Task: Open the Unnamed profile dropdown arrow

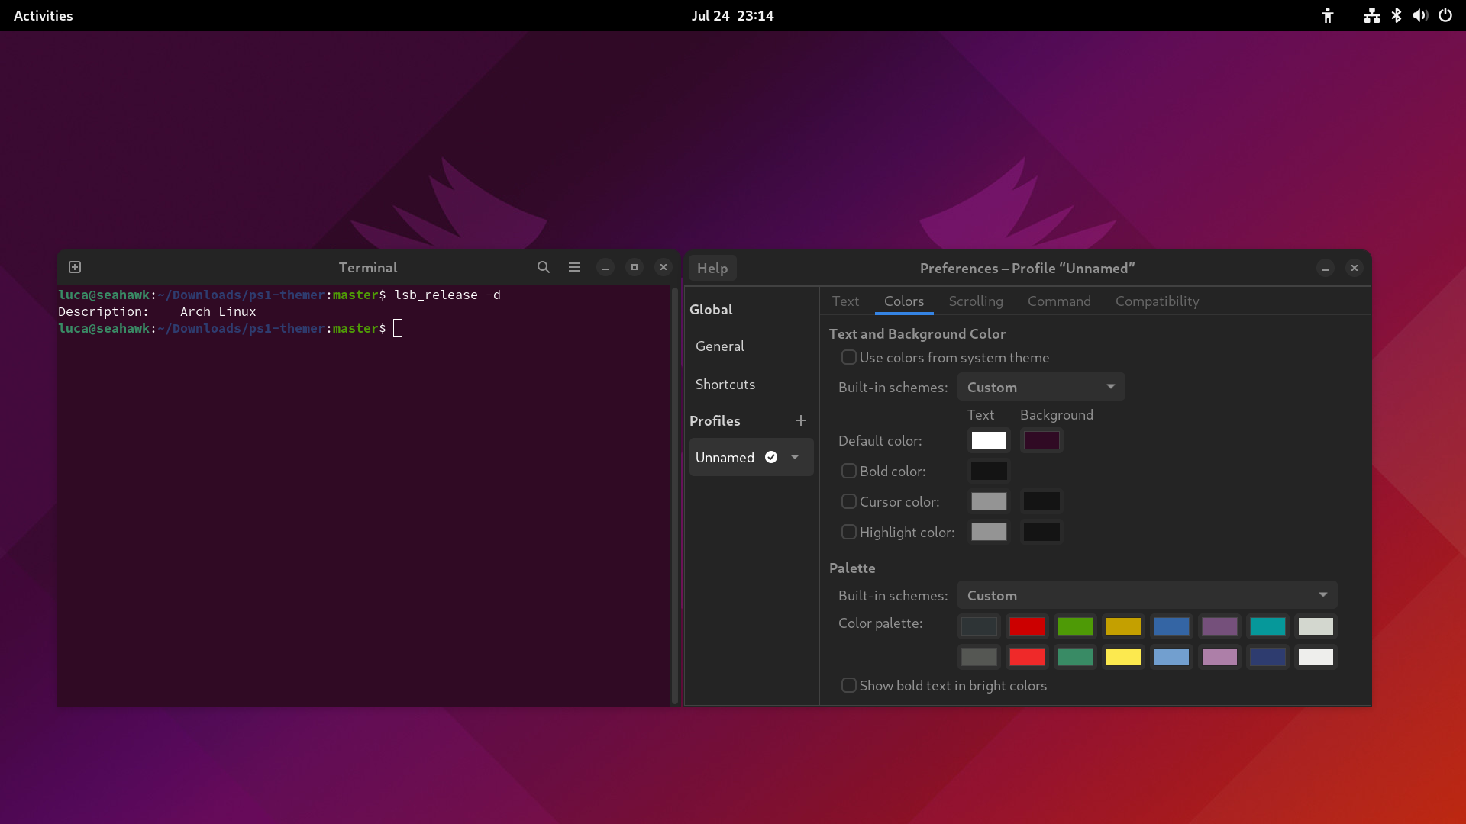Action: coord(795,457)
